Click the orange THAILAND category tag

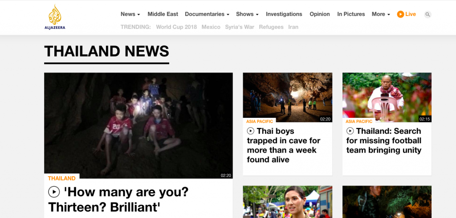(x=61, y=178)
